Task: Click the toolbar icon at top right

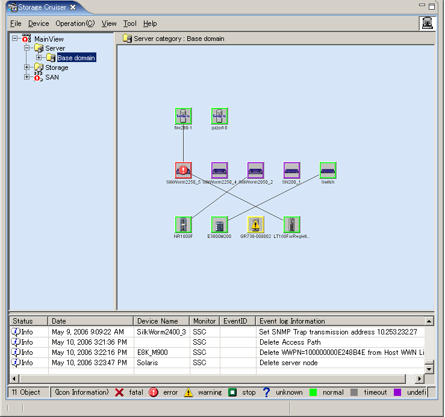Action: 428,23
